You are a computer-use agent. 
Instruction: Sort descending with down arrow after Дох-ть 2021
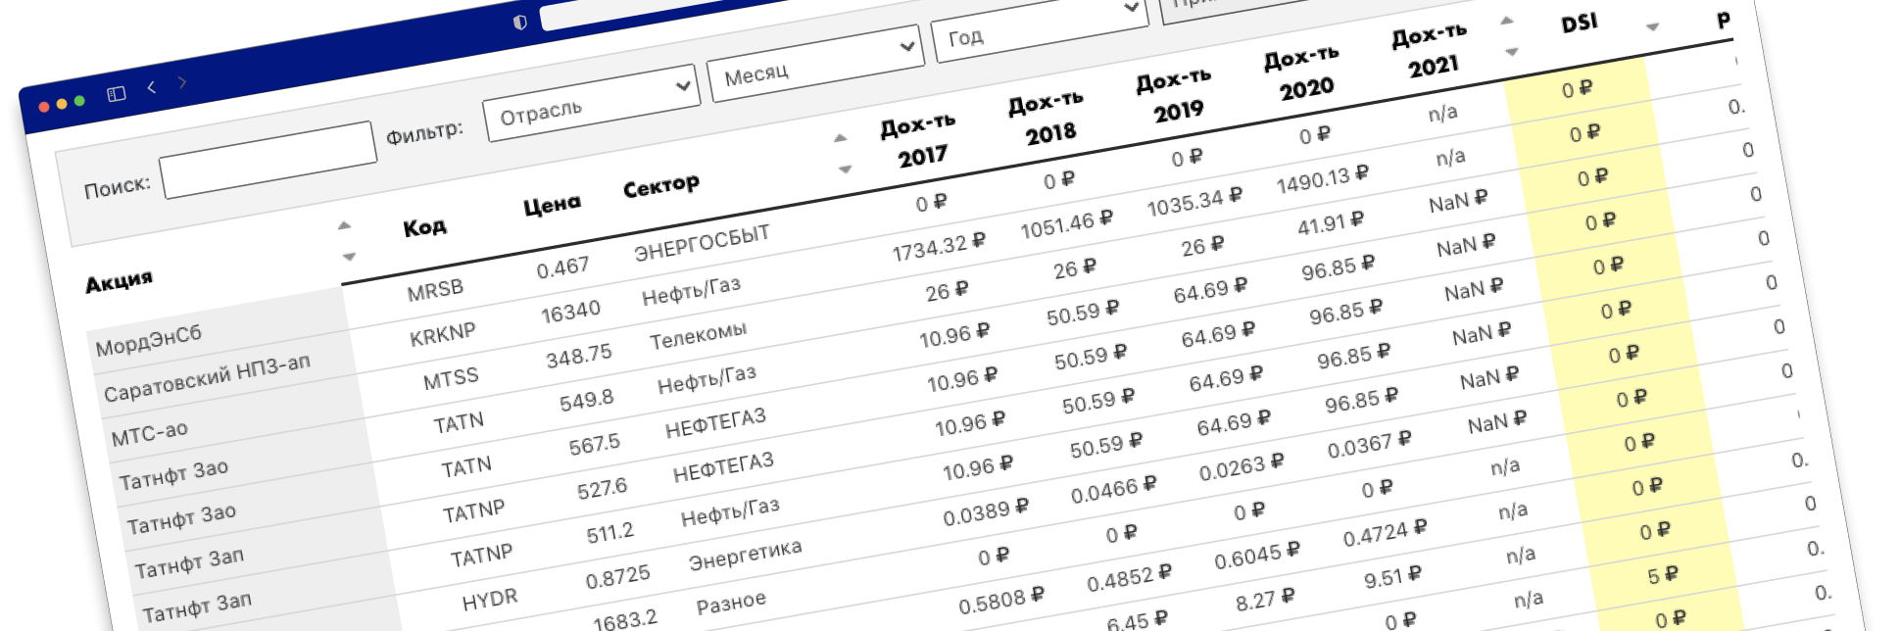point(1512,52)
